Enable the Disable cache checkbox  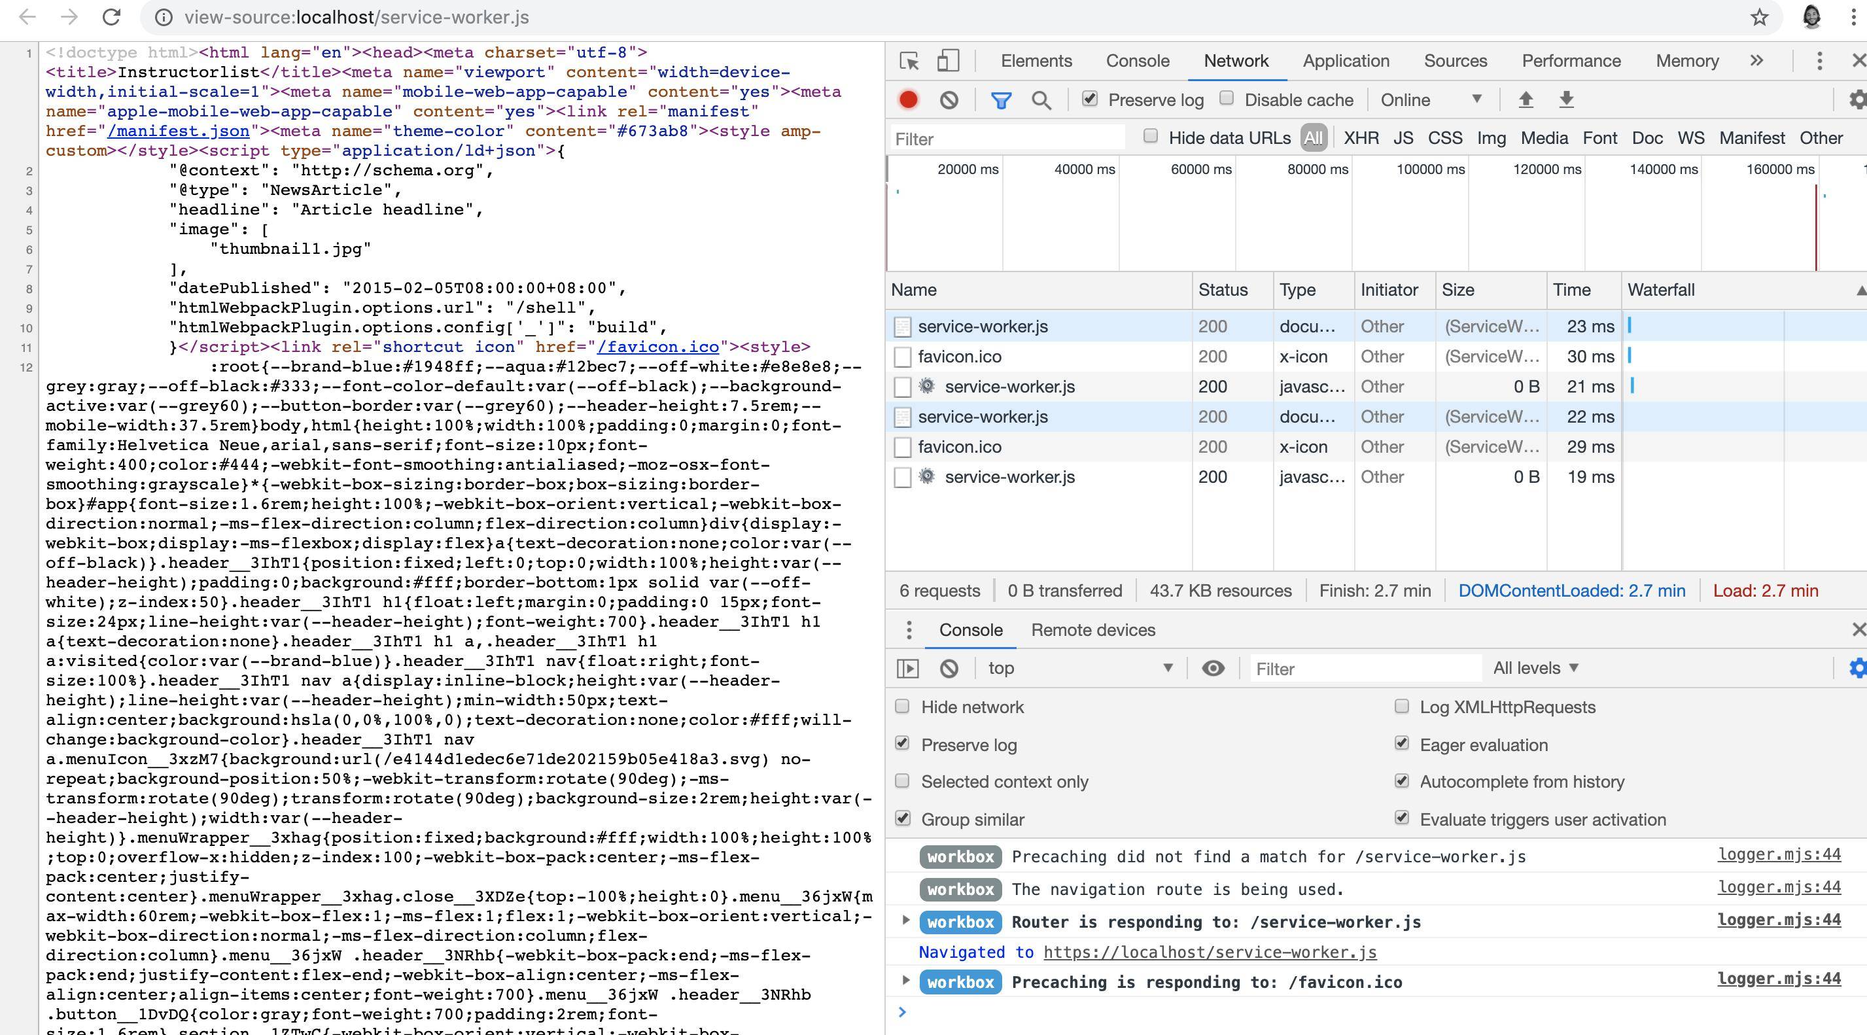1227,99
